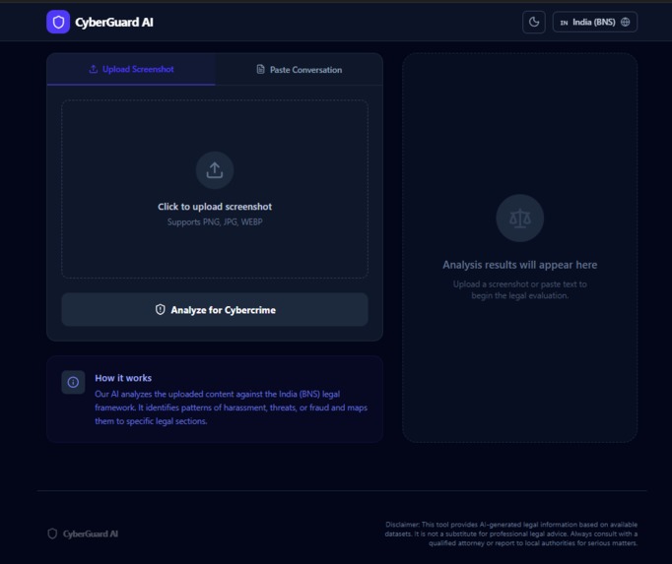Click the 'Our AI analyzes the uploaded content' description
Screen dimensions: 672x564
click(231, 407)
